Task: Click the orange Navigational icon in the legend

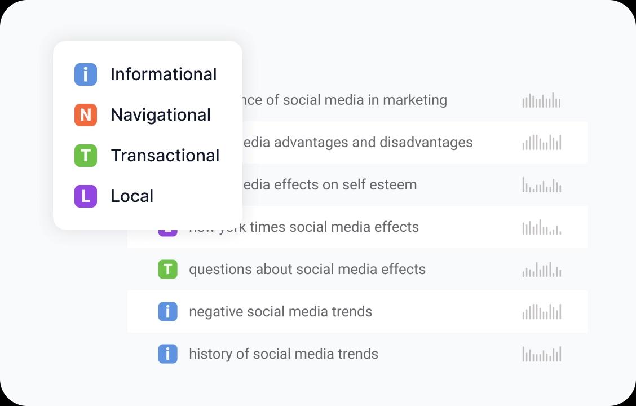Action: pos(86,115)
